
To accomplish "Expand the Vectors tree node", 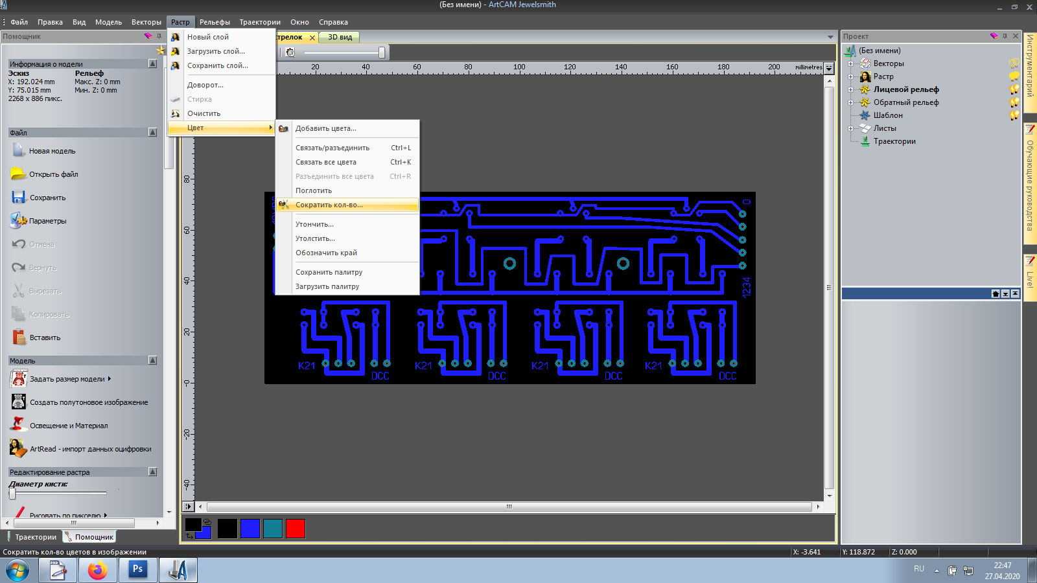I will tap(850, 63).
